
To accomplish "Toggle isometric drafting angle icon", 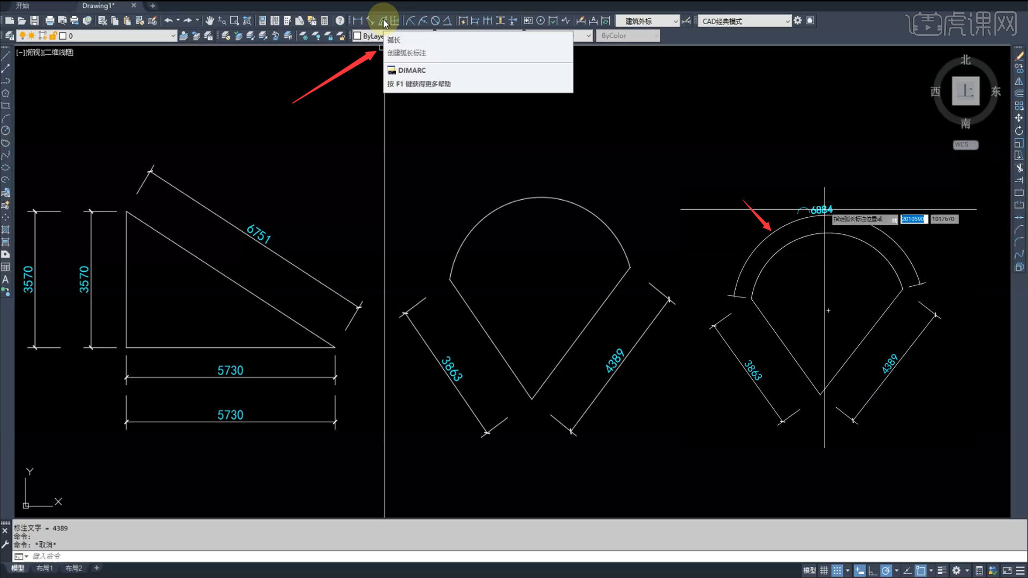I will [x=908, y=571].
